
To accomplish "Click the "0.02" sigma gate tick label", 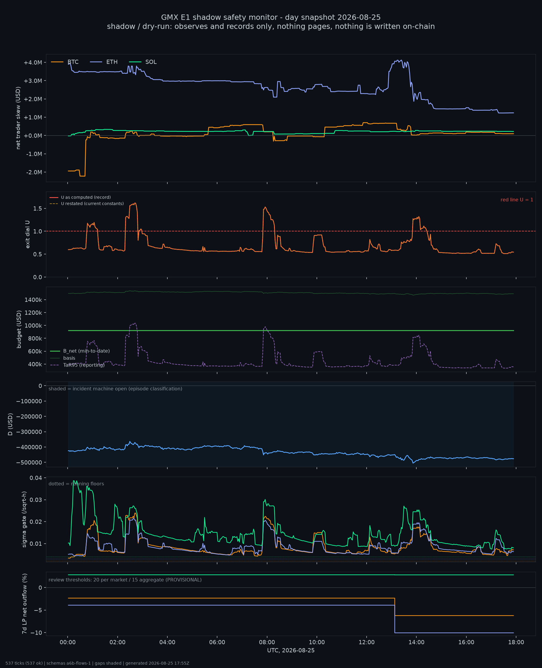I will click(36, 522).
